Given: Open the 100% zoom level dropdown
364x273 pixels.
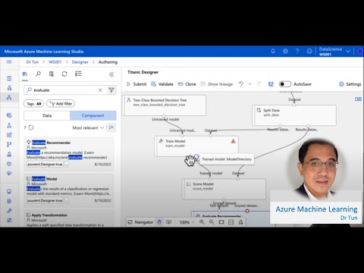Looking at the screenshot, I should [x=187, y=222].
